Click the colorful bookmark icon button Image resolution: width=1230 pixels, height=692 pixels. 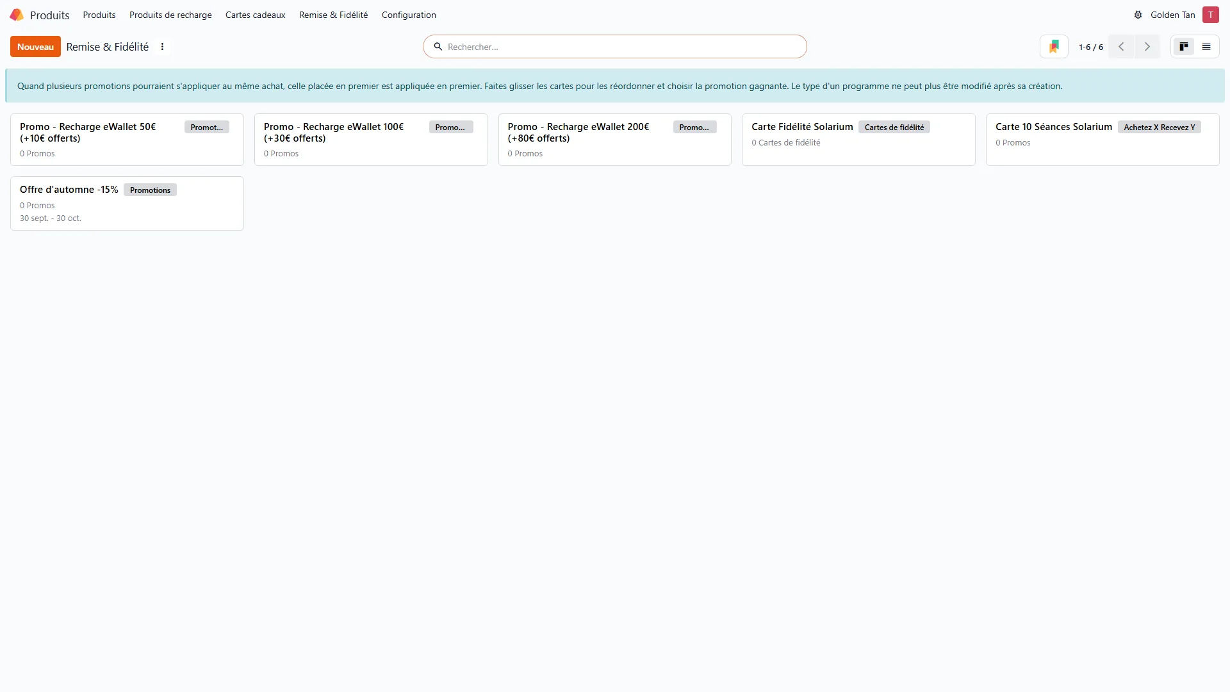point(1054,47)
